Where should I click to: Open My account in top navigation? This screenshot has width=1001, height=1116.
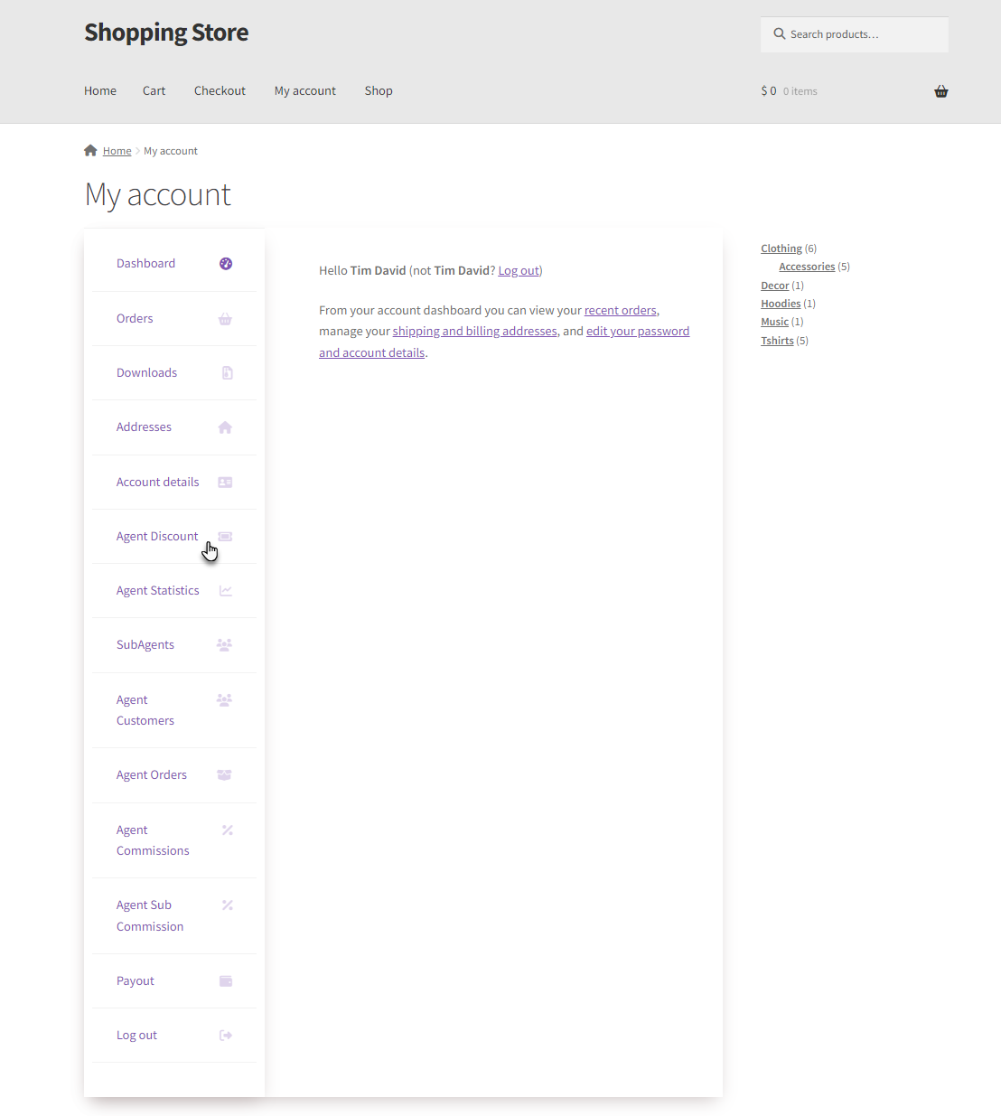305,91
